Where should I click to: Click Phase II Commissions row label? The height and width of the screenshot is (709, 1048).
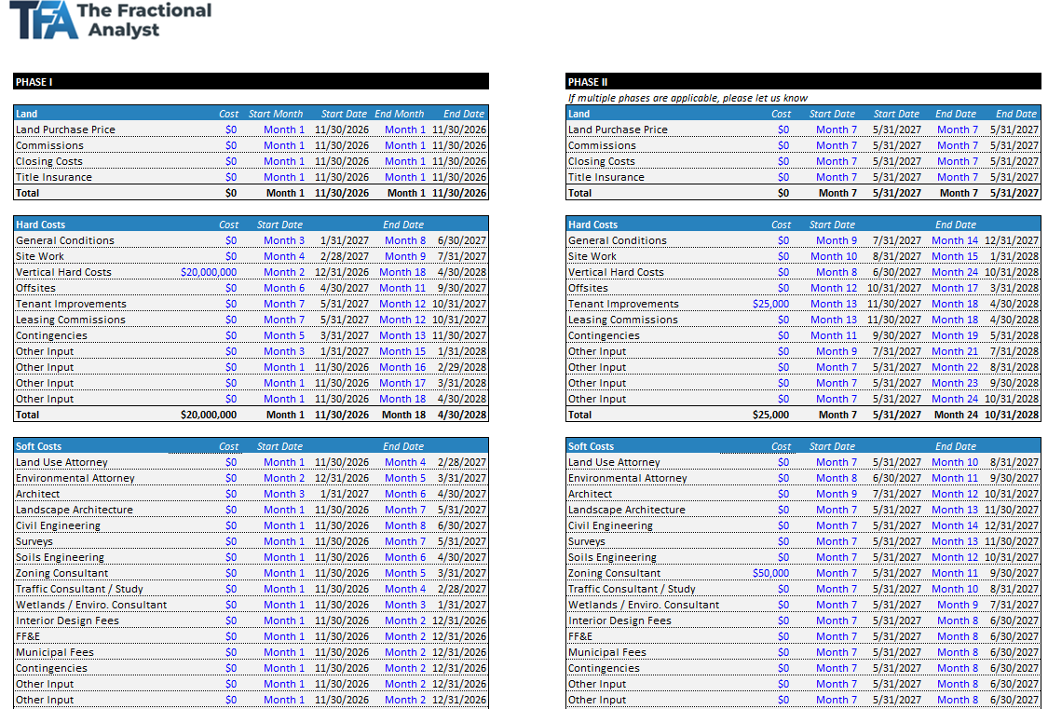tap(602, 145)
